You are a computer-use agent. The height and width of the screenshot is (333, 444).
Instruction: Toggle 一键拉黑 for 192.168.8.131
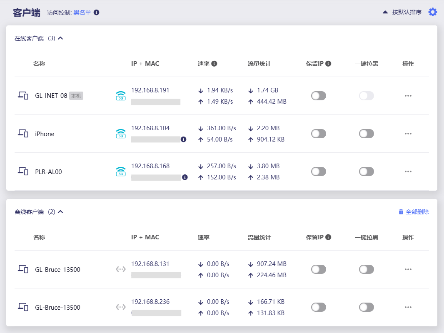(x=367, y=269)
